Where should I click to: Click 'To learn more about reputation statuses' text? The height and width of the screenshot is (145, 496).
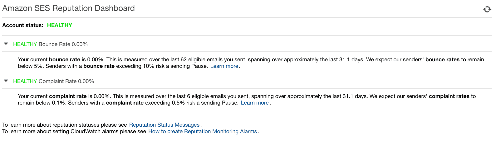coord(65,125)
